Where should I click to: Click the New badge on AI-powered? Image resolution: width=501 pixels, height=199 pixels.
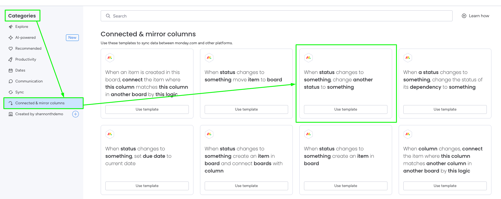click(72, 38)
